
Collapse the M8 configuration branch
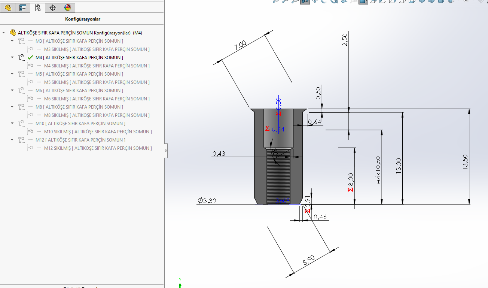[x=13, y=107]
